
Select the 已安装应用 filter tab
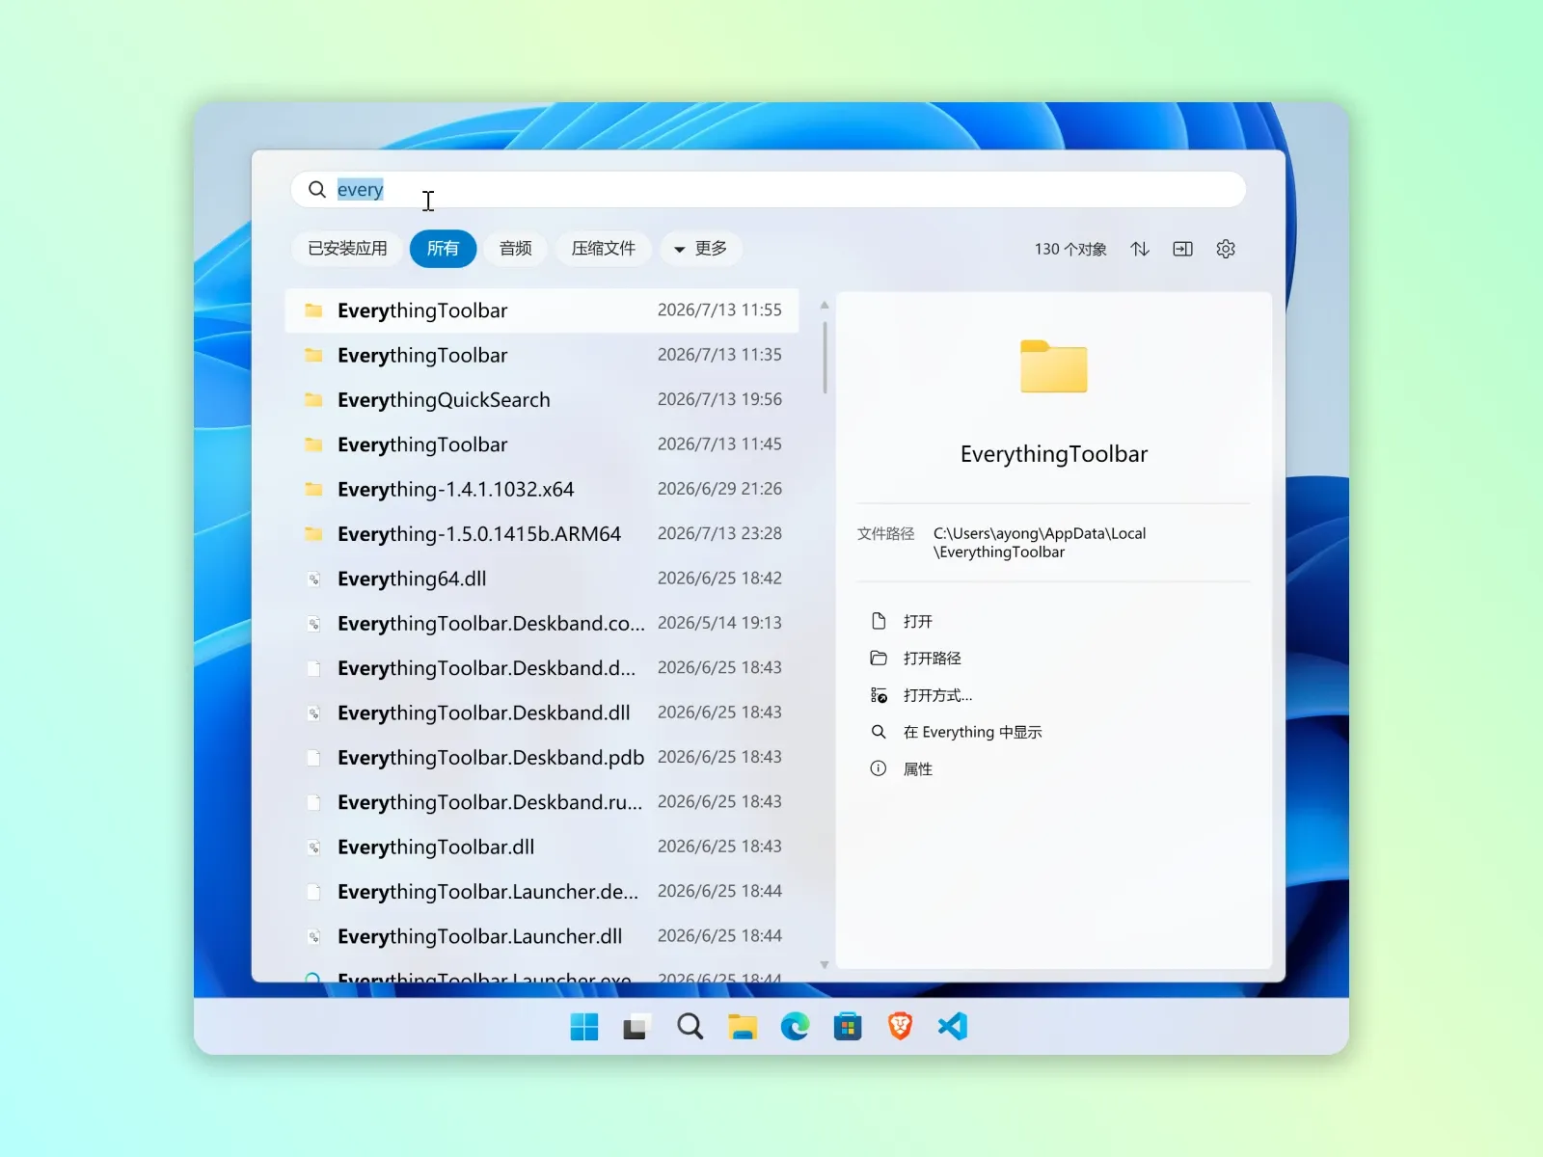pos(347,249)
